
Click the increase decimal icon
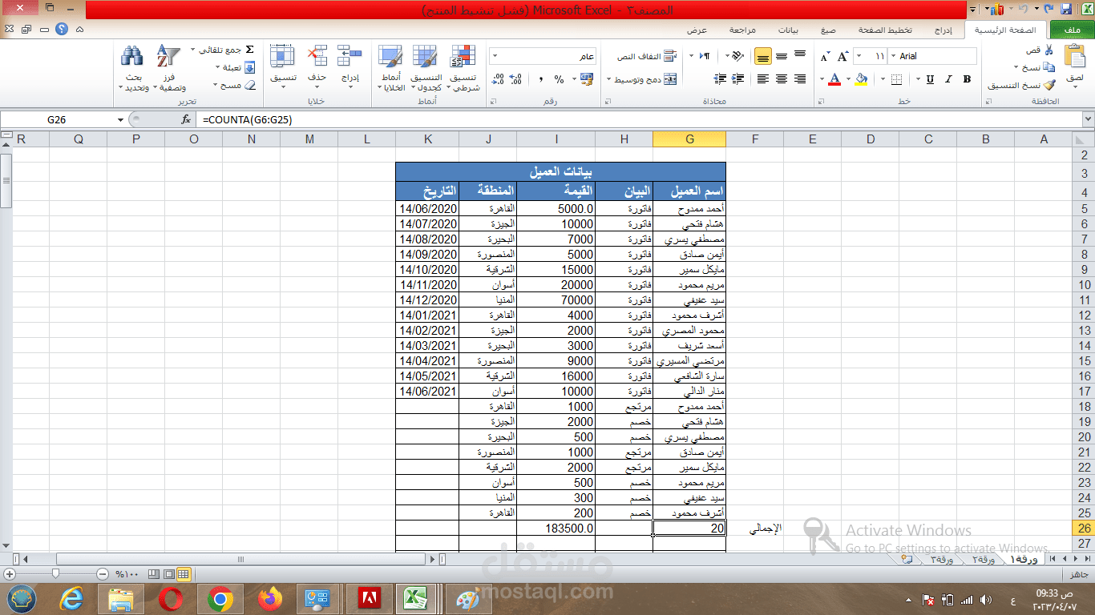tap(517, 79)
